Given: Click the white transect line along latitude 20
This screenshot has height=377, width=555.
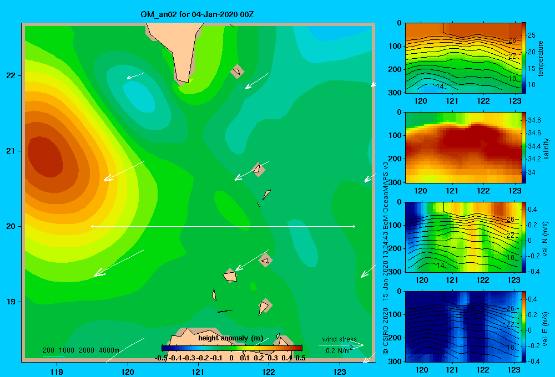Looking at the screenshot, I should coord(223,226).
